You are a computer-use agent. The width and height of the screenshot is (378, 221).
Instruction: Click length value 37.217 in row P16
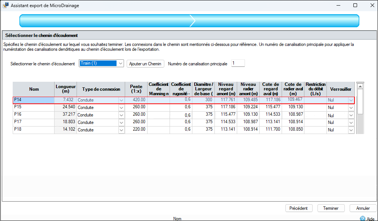click(x=66, y=115)
